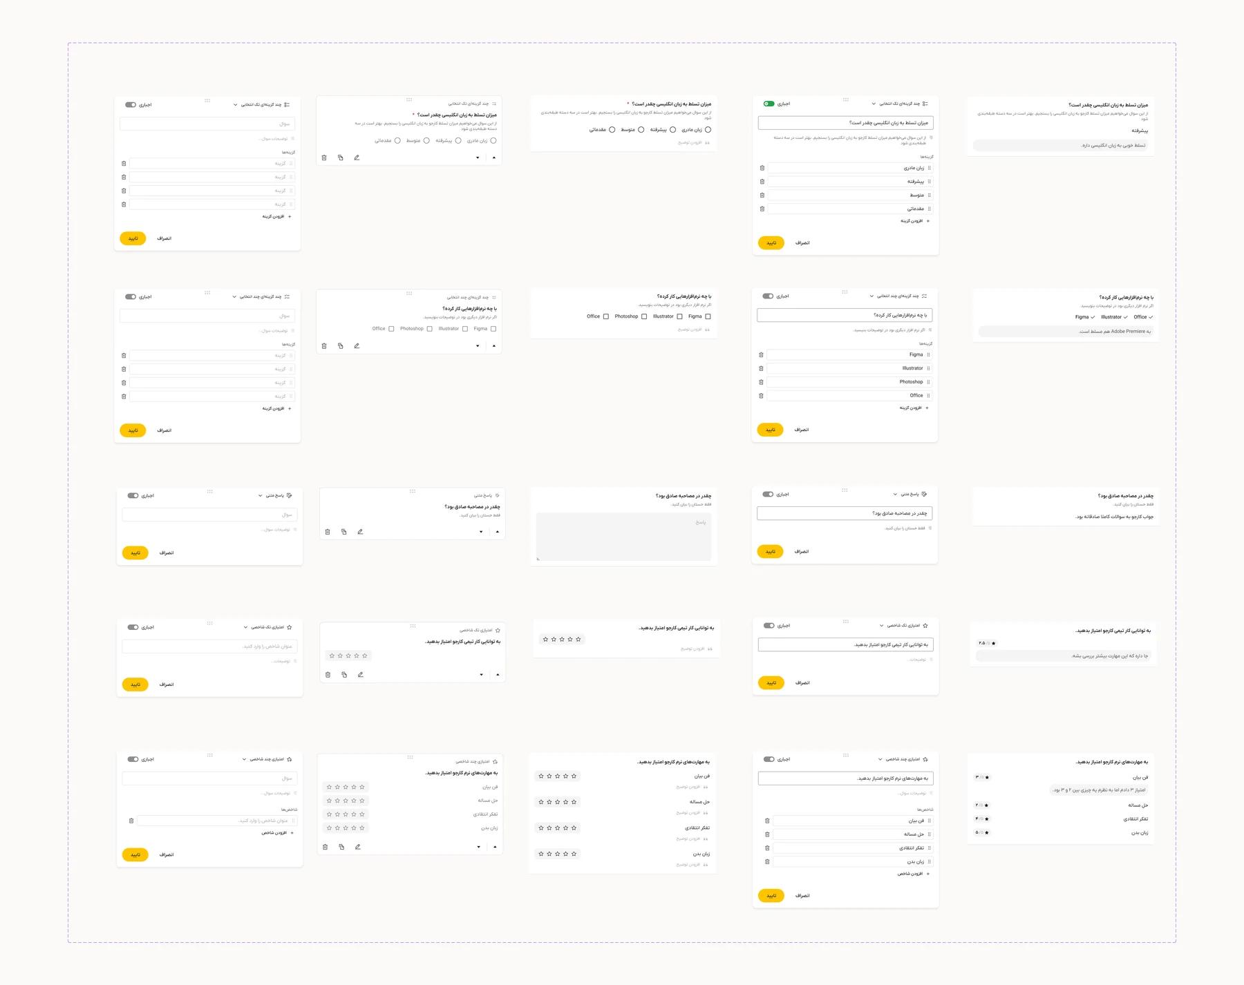Viewport: 1244px width, 985px height.
Task: Delete the English proficiency question card with edit icons
Action: pyautogui.click(x=324, y=157)
